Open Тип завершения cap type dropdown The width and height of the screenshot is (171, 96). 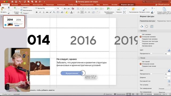[x=165, y=89]
